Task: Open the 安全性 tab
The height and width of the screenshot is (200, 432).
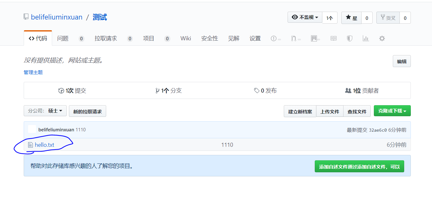Action: pos(210,38)
